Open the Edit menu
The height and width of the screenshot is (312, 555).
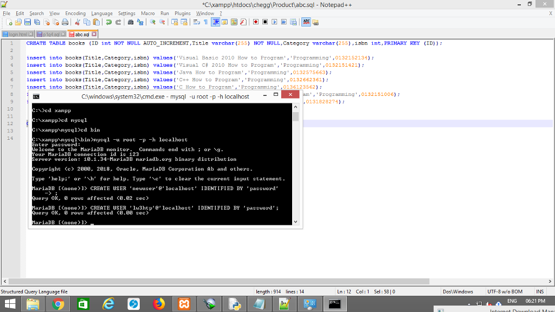click(20, 14)
